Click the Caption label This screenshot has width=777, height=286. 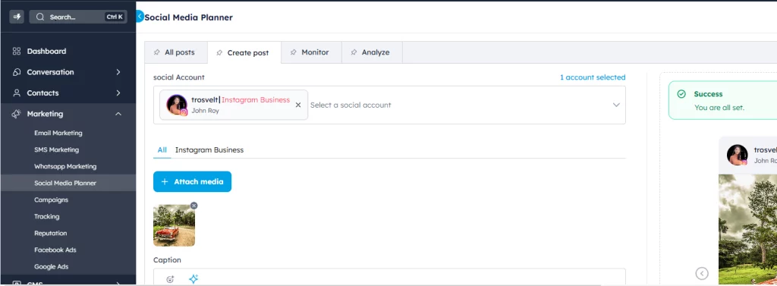[167, 260]
